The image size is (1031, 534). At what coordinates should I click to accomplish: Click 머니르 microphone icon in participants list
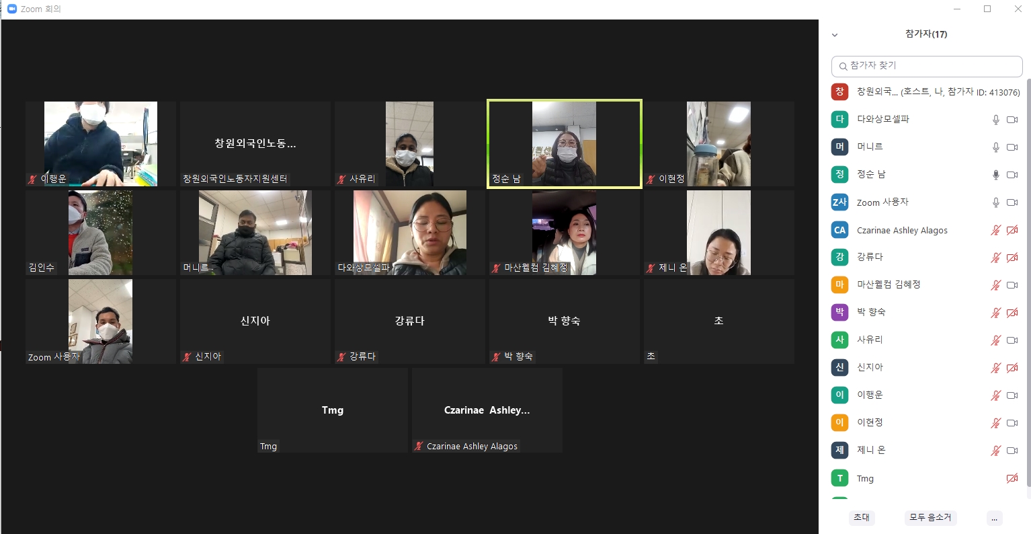click(x=996, y=147)
